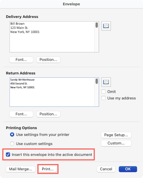Select Use custom settings radio button
143x178 pixels.
click(12, 143)
